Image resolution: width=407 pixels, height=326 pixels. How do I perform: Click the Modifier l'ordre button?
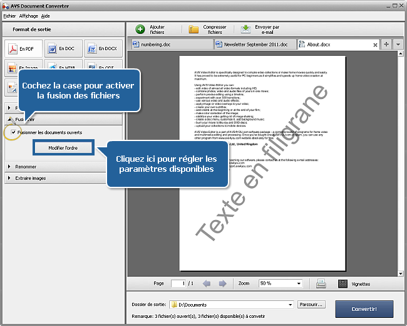click(x=63, y=148)
